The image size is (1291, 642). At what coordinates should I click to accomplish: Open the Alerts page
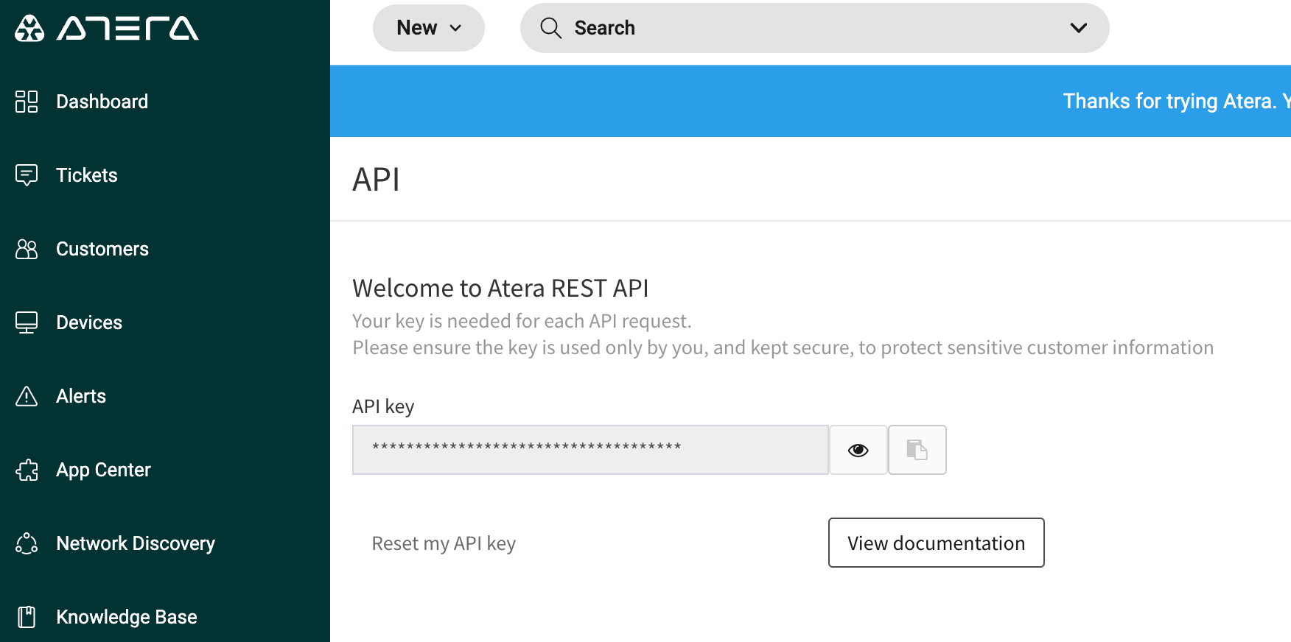(x=81, y=396)
